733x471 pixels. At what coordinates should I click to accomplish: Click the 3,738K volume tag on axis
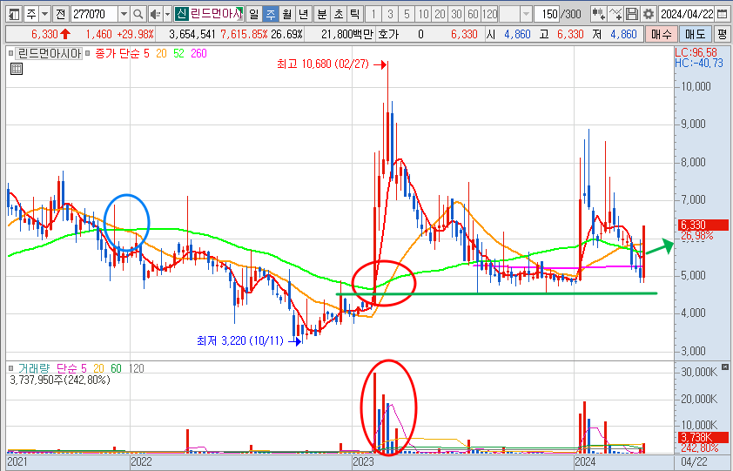(703, 438)
